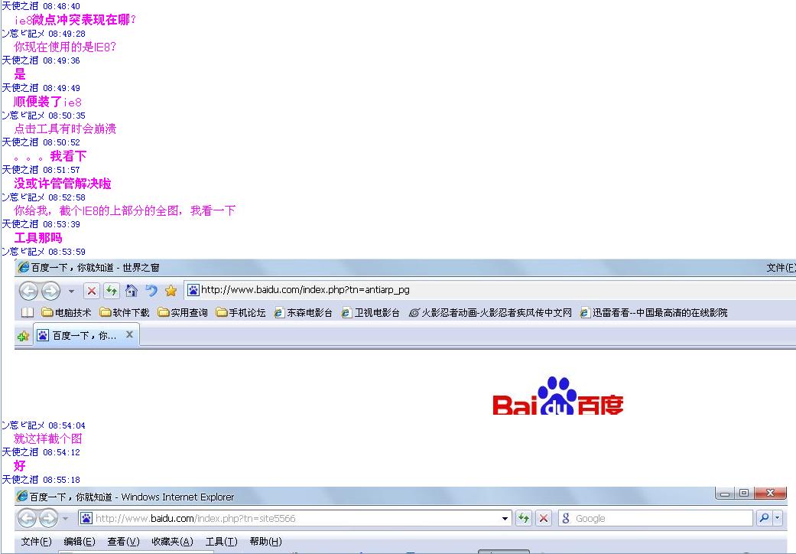Click the timestamp 08:55:18
796x554 pixels.
61,479
